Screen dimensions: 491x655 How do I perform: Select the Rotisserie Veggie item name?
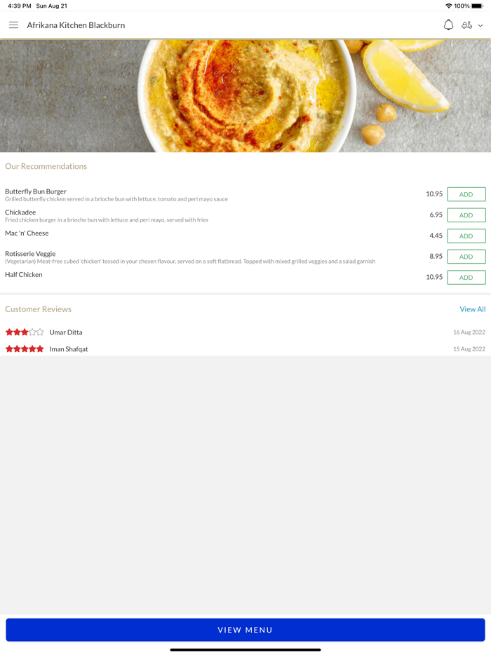pyautogui.click(x=30, y=254)
